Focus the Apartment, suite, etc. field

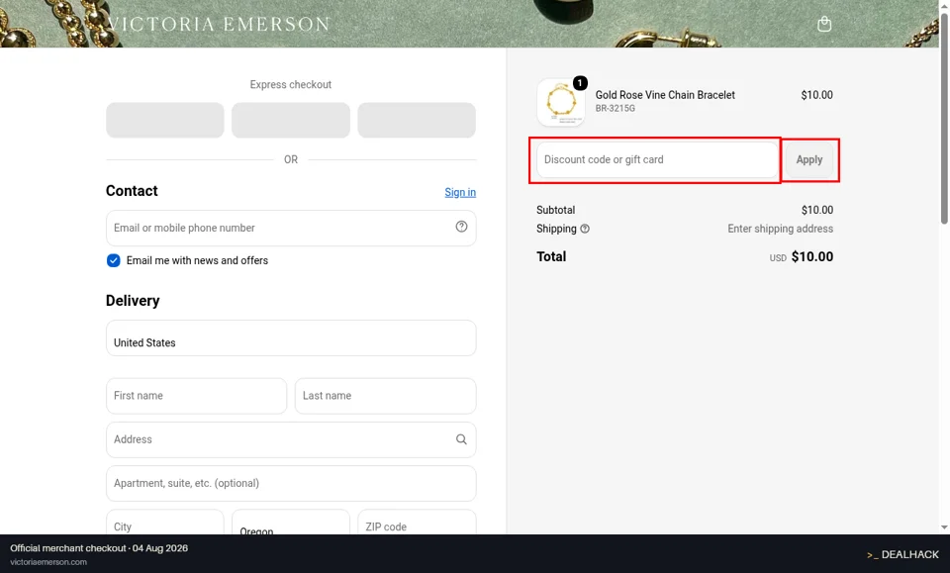[291, 483]
